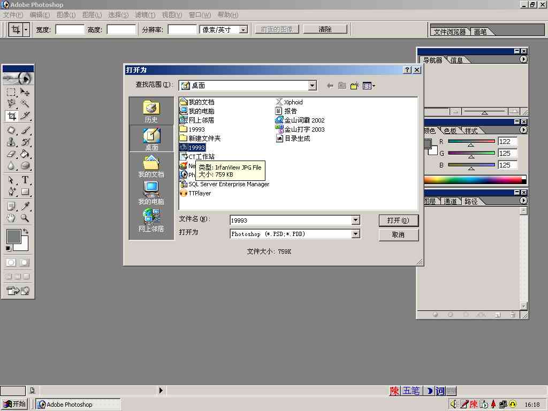Select the Path Selection arrow tool

(x=11, y=180)
